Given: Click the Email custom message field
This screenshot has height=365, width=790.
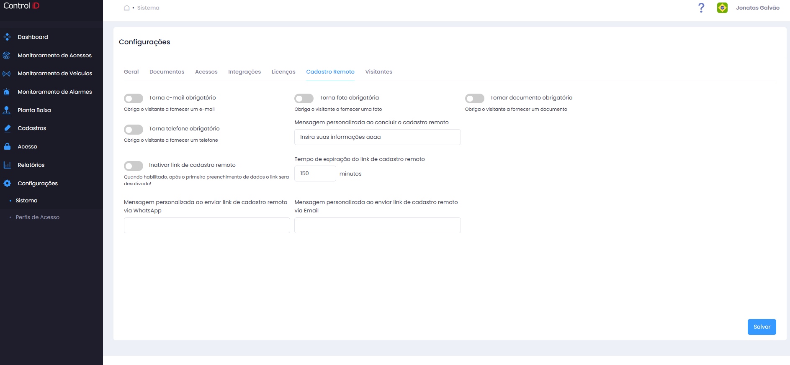Looking at the screenshot, I should pos(377,225).
